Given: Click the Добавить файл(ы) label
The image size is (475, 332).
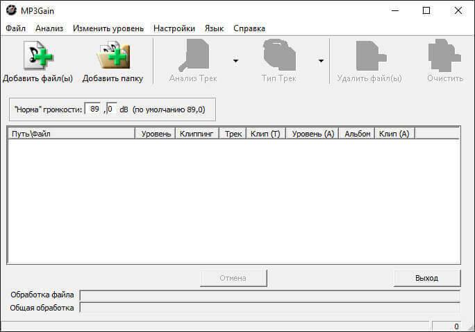Looking at the screenshot, I should click(x=38, y=78).
